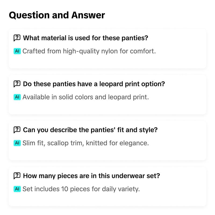Click AI badge next to nylon answer
The width and height of the screenshot is (215, 215).
[17, 51]
